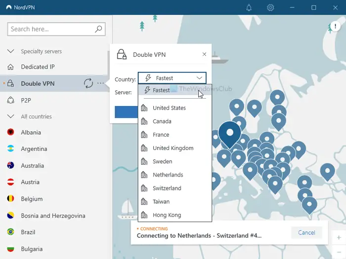Collapse the All countries section
The height and width of the screenshot is (259, 346).
pos(11,117)
